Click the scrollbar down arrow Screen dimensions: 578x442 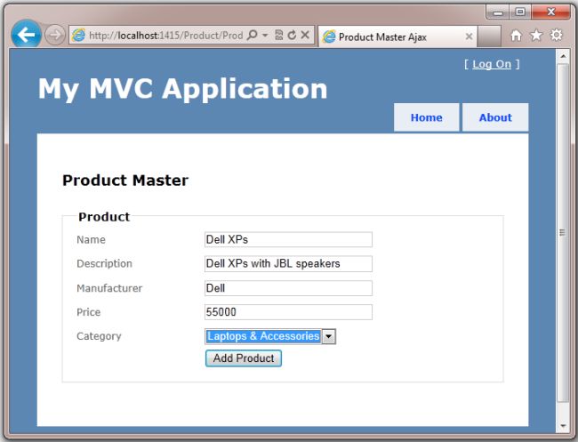tap(563, 426)
